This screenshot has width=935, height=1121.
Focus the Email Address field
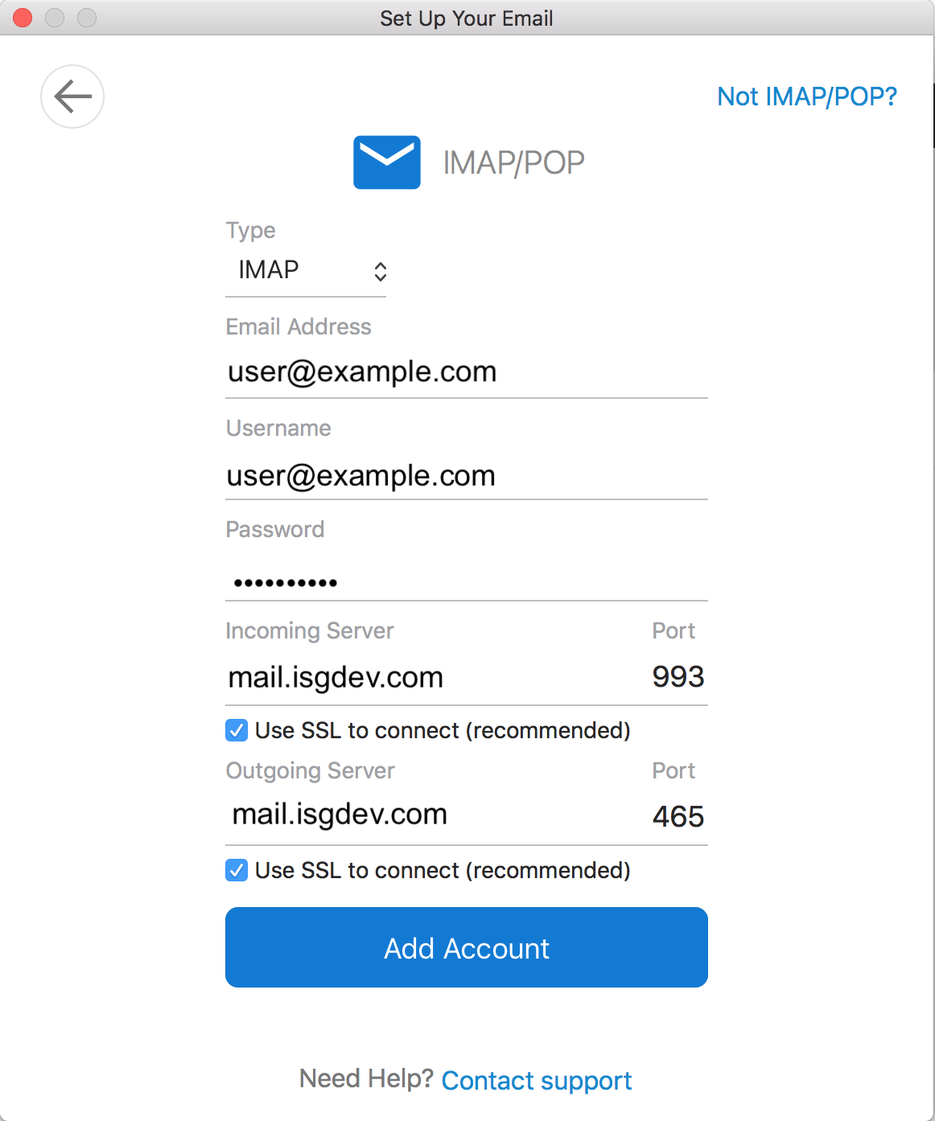click(x=467, y=372)
